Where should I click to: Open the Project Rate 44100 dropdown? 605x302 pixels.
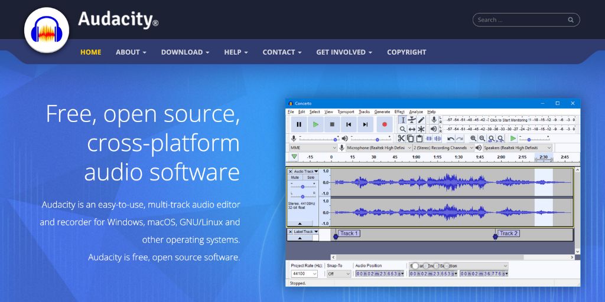click(304, 274)
